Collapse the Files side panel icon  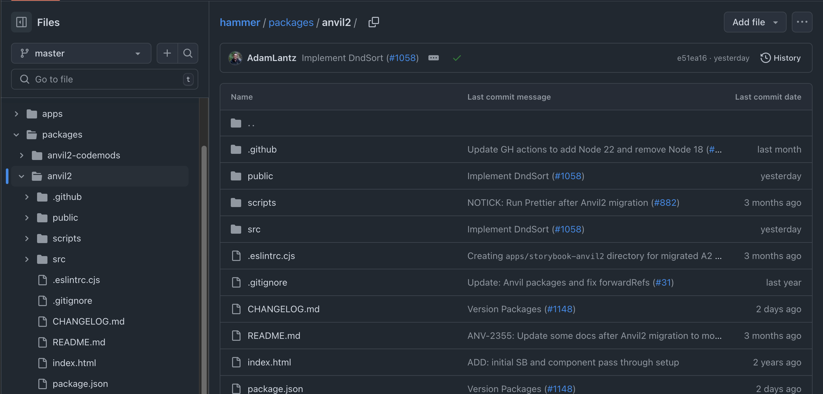click(21, 22)
